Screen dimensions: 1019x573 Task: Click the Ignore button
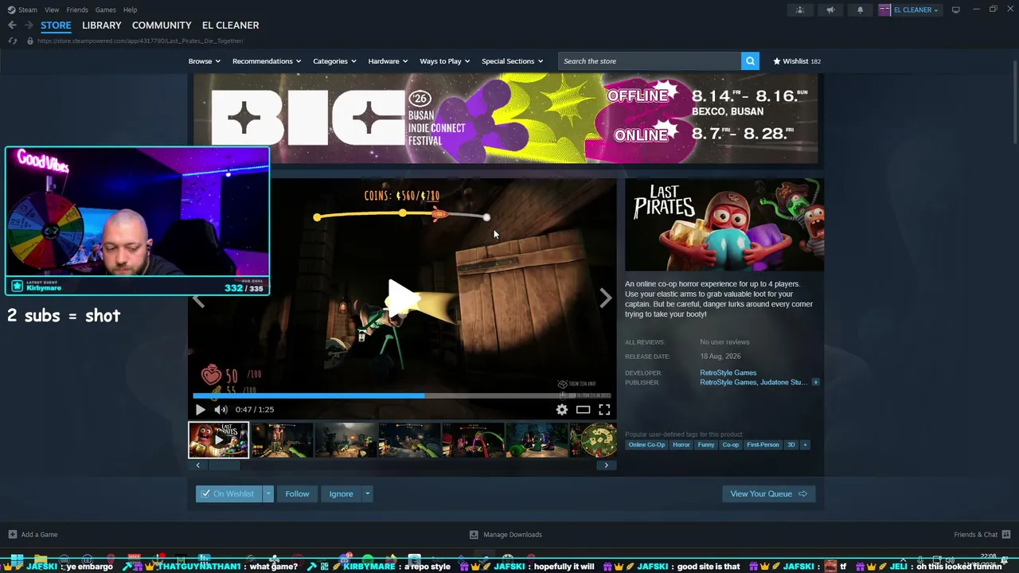click(341, 494)
